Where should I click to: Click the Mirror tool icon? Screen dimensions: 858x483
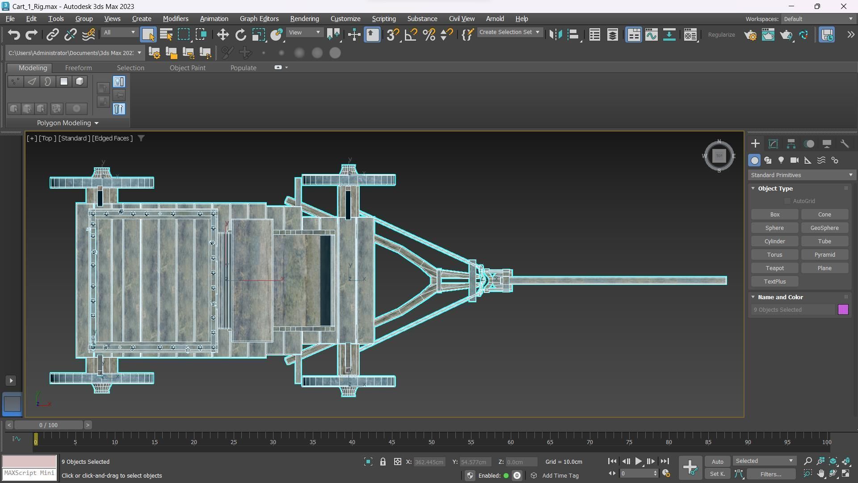[555, 35]
